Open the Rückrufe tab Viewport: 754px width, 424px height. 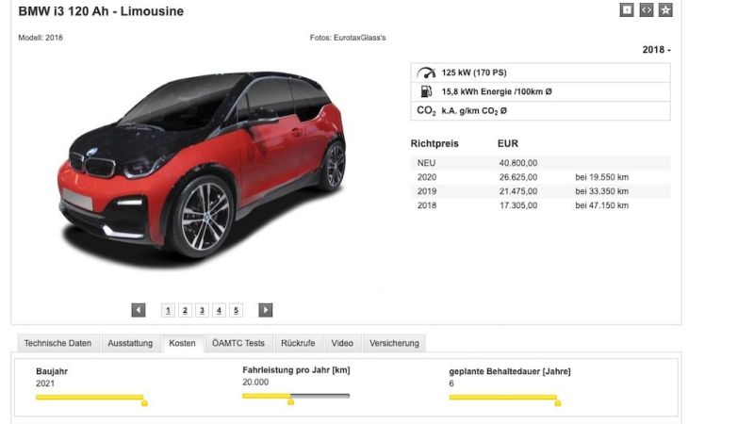pyautogui.click(x=298, y=343)
